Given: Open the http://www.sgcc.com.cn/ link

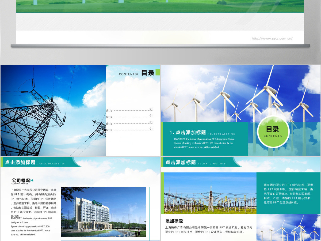Looking at the screenshot, I should [272, 38].
